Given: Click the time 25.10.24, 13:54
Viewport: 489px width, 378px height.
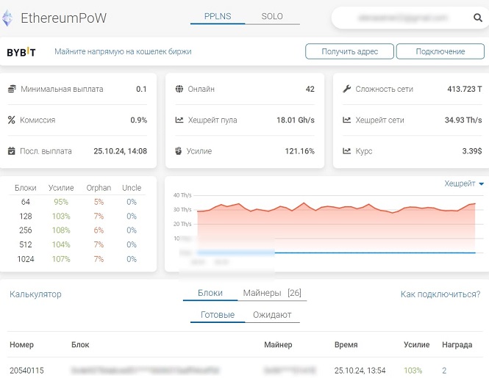Looking at the screenshot, I should [360, 371].
